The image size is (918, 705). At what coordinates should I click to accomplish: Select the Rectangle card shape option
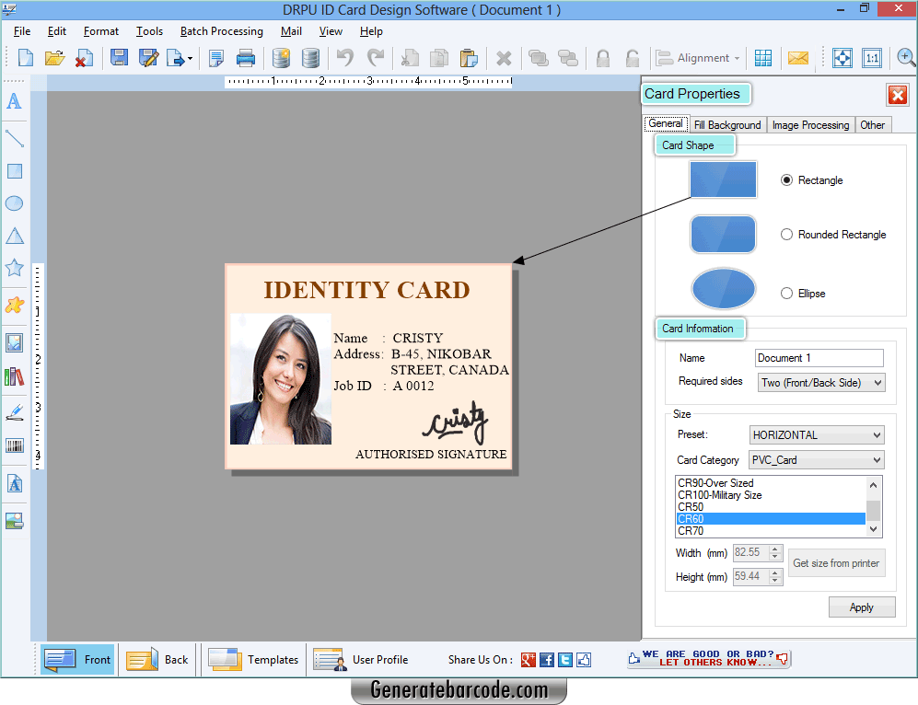(787, 180)
